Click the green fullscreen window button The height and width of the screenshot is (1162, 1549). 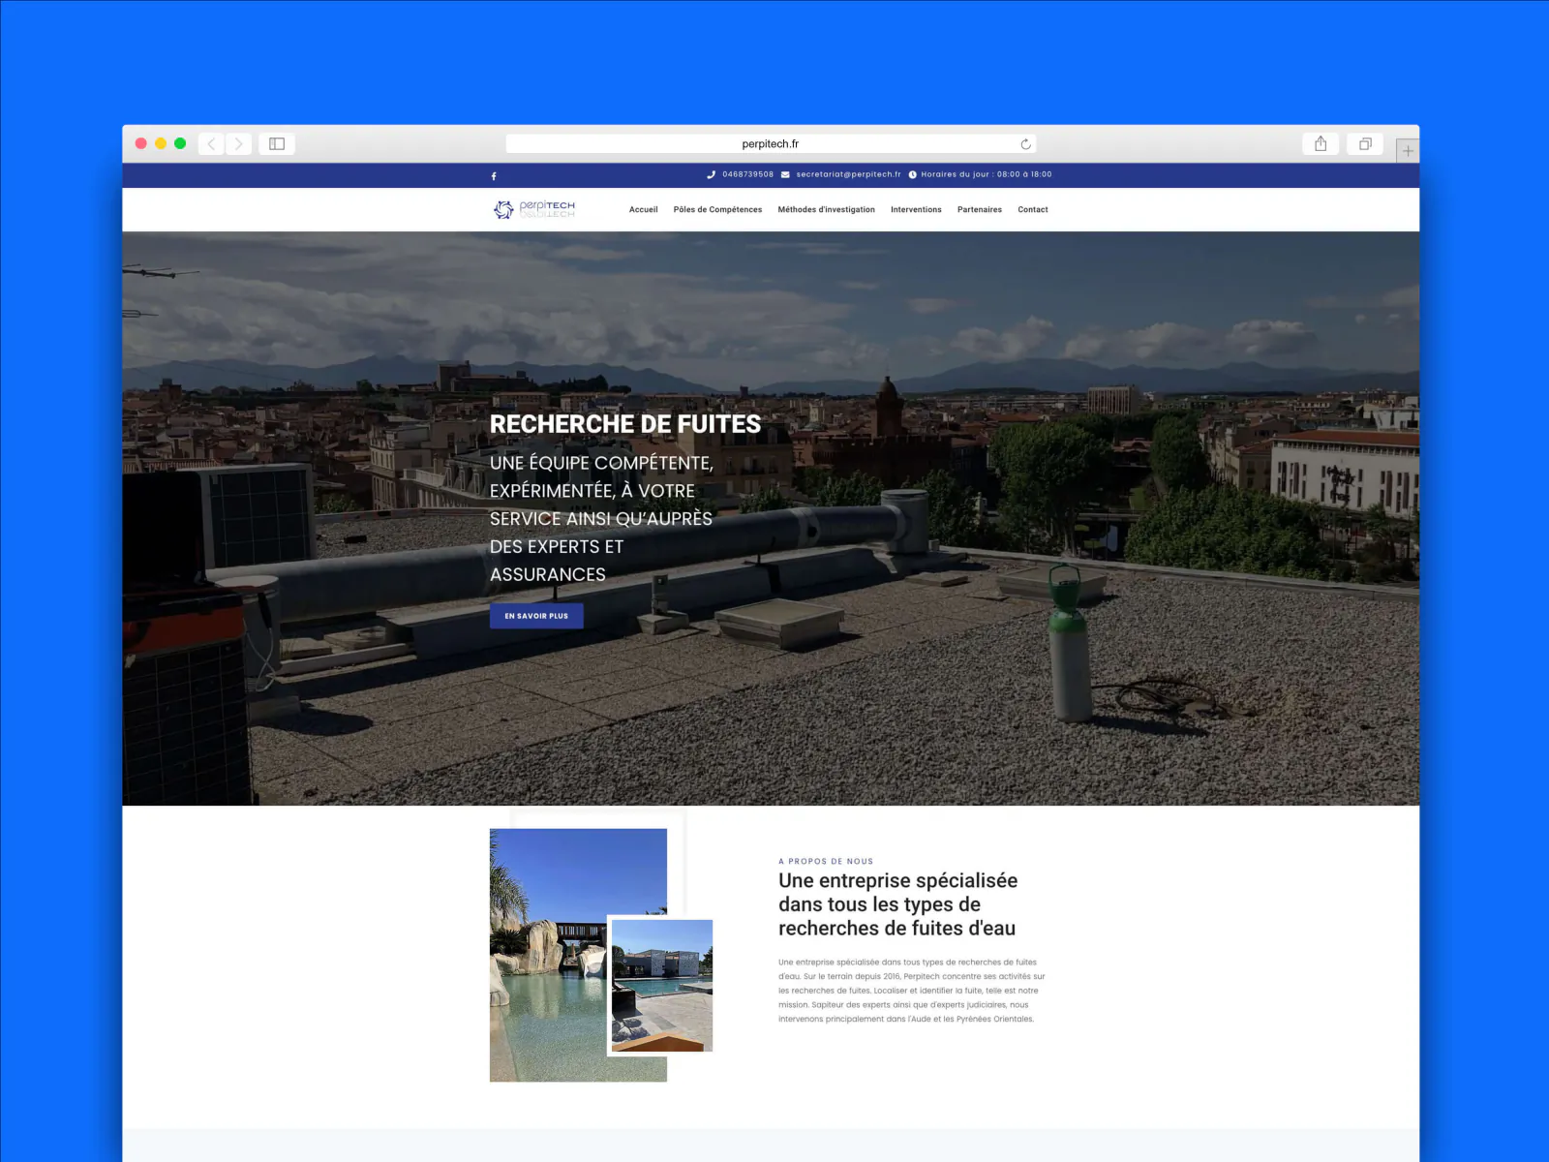coord(180,143)
